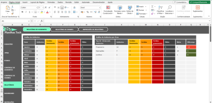Open RELATÓRIO DE EXAMES sheet button
Image resolution: width=212 pixels, height=103 pixels.
[x=64, y=29]
